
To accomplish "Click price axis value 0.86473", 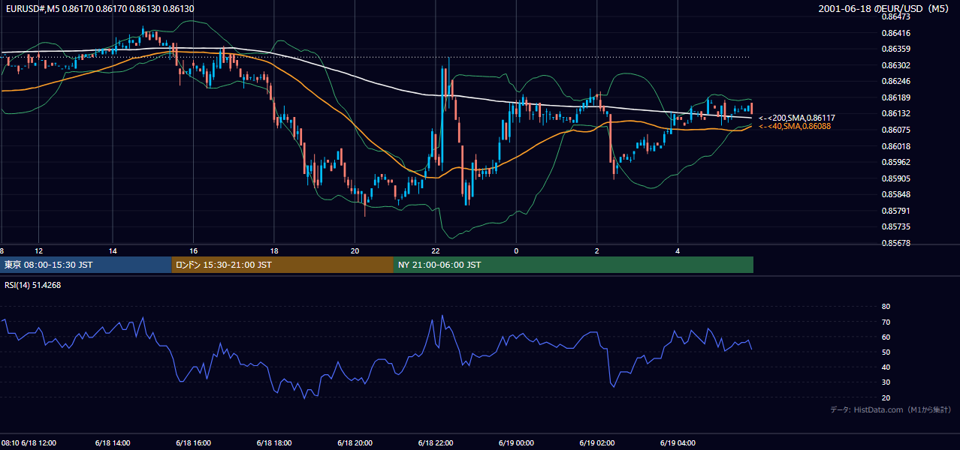I will [895, 16].
